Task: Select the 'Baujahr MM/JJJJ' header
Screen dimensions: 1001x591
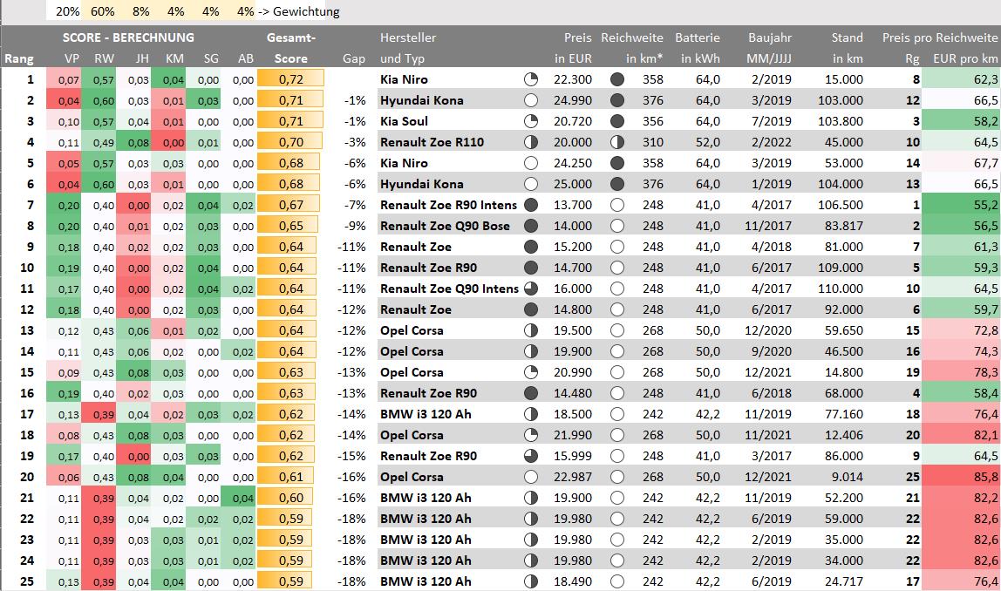Action: click(x=769, y=48)
